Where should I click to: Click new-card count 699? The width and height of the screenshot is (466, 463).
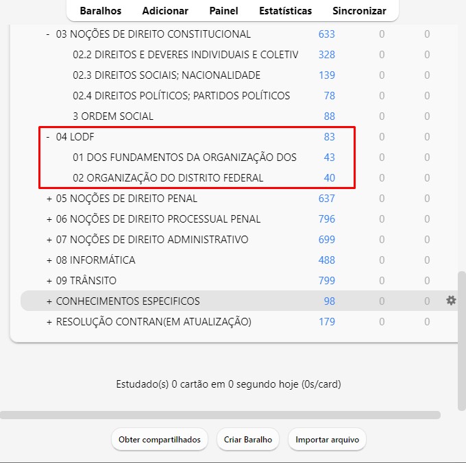click(327, 239)
